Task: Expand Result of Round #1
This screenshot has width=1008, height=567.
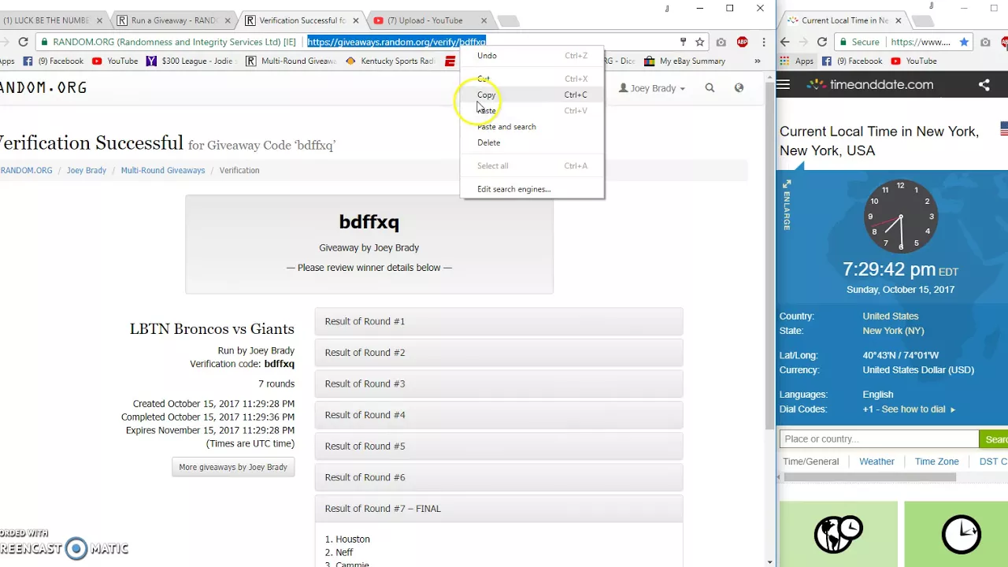Action: click(x=498, y=321)
